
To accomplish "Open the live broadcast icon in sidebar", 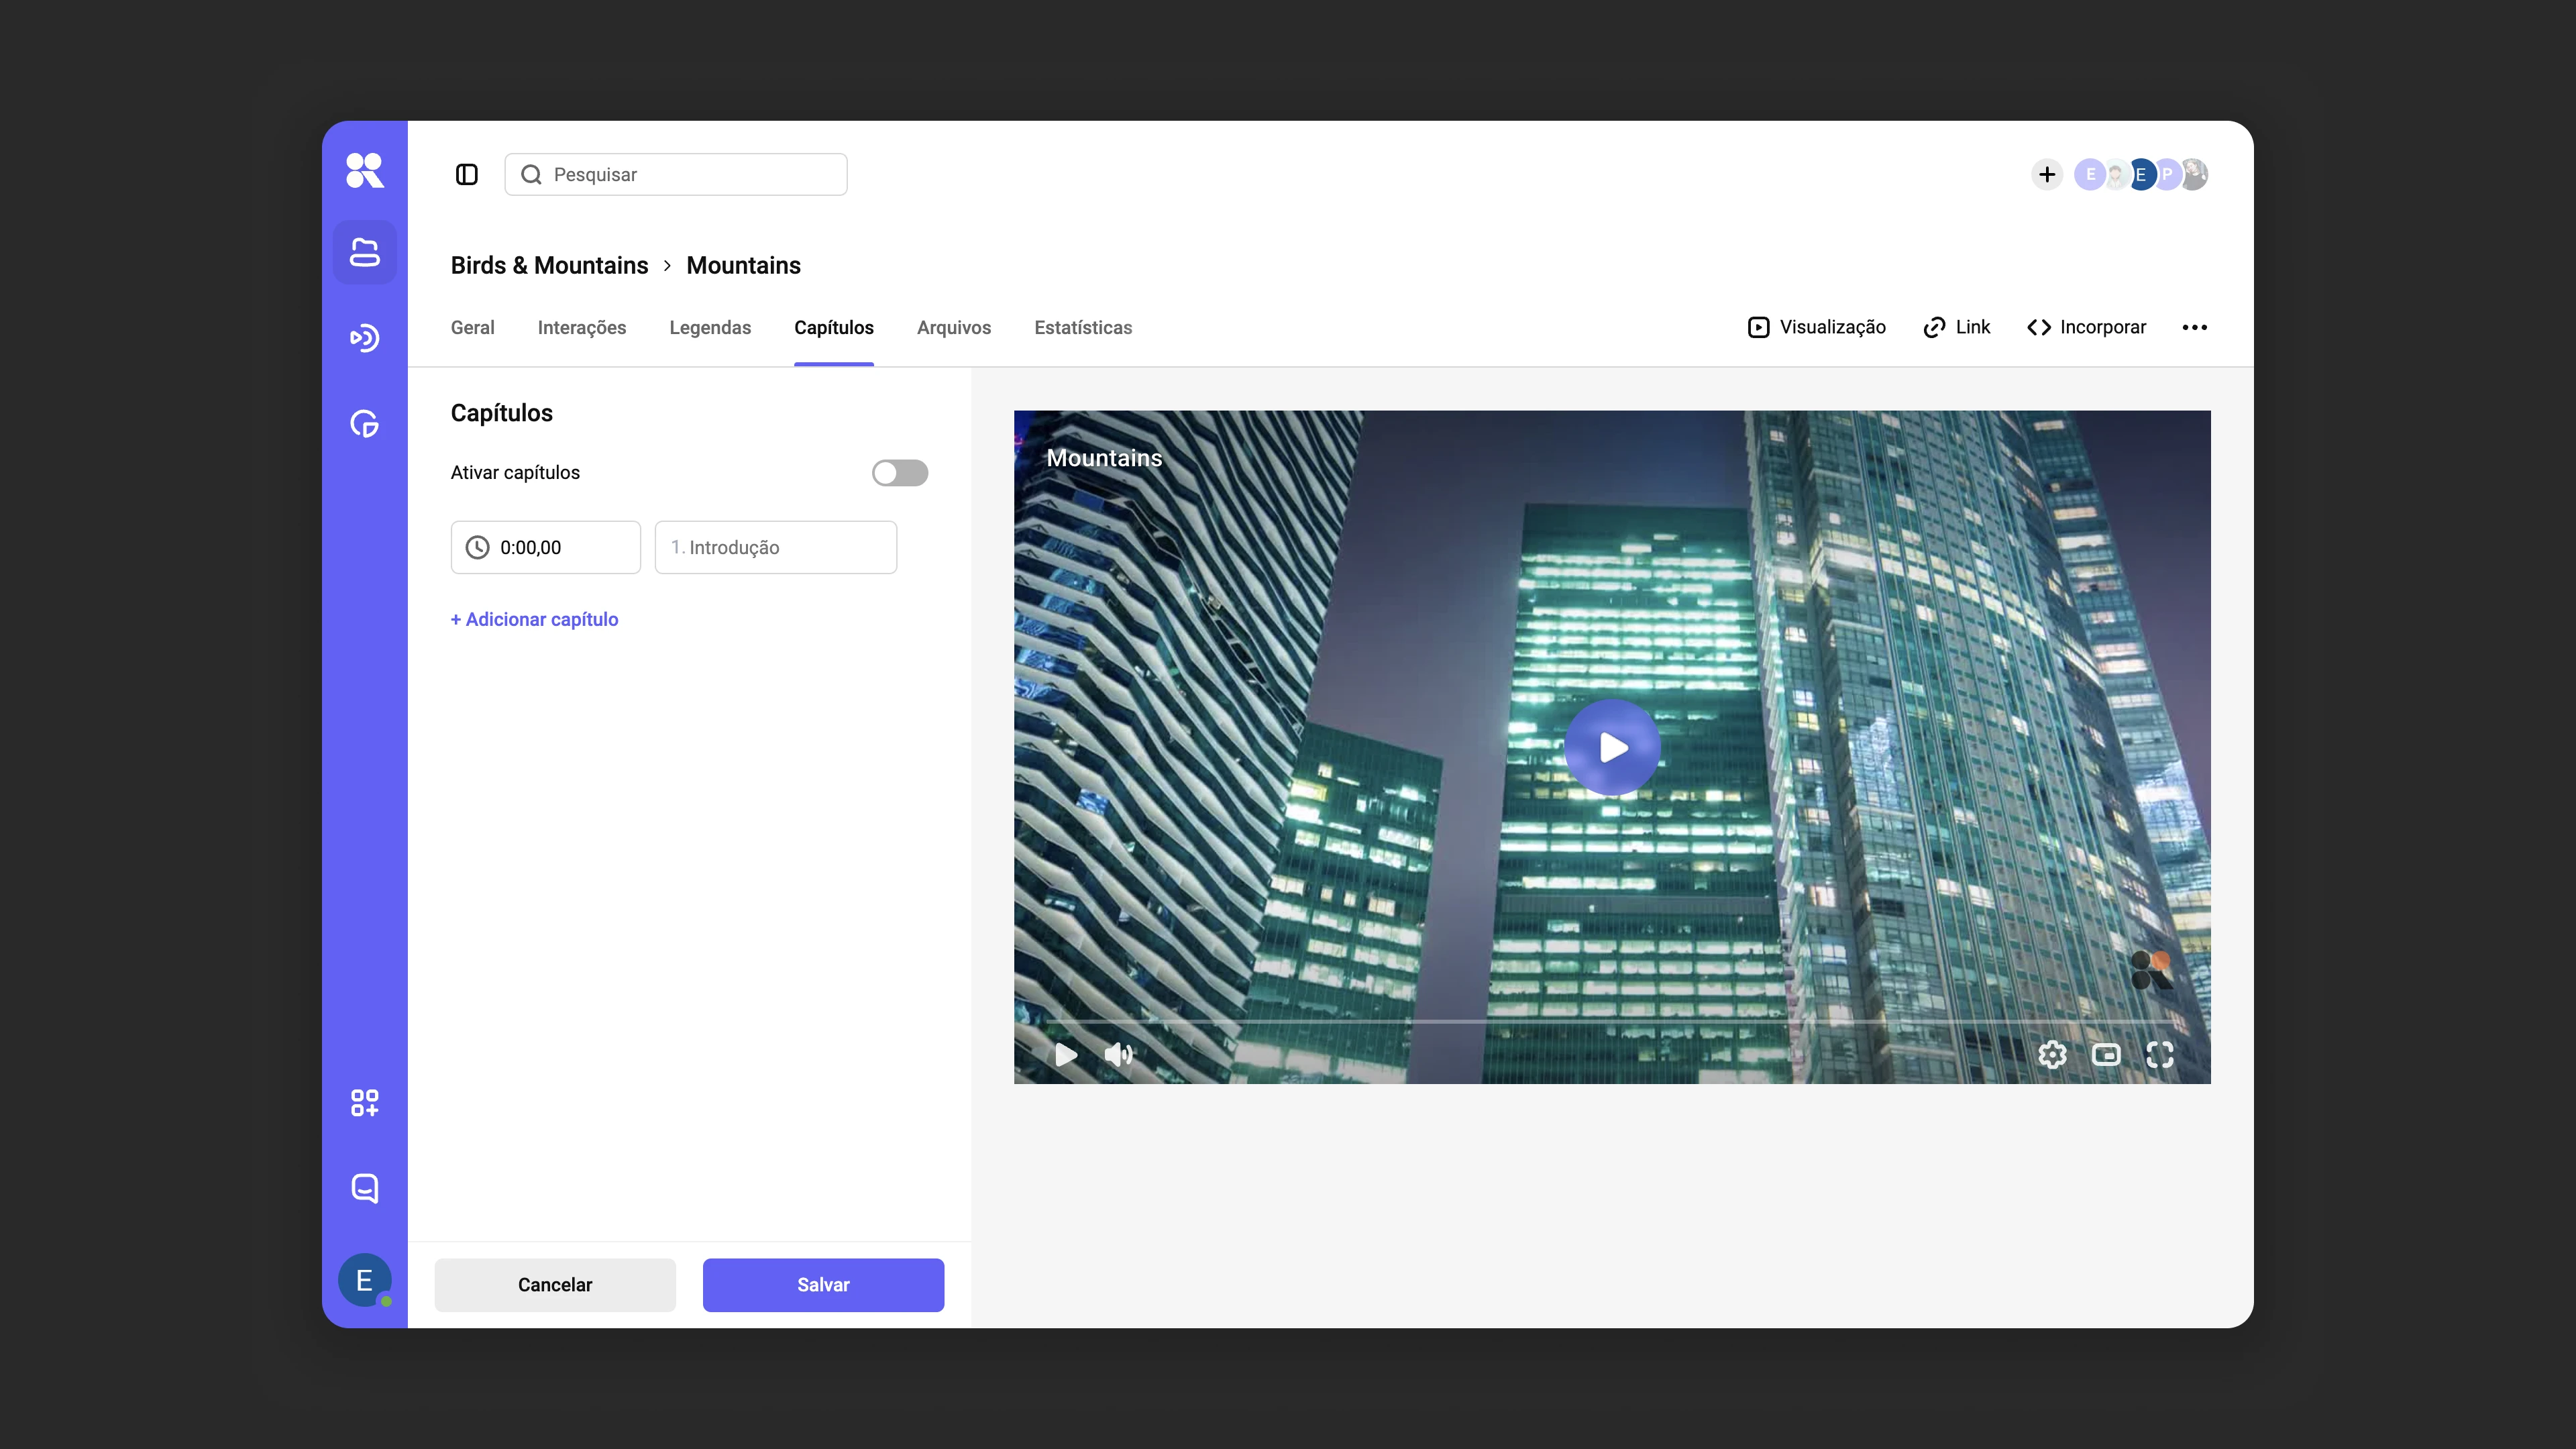I will [364, 338].
